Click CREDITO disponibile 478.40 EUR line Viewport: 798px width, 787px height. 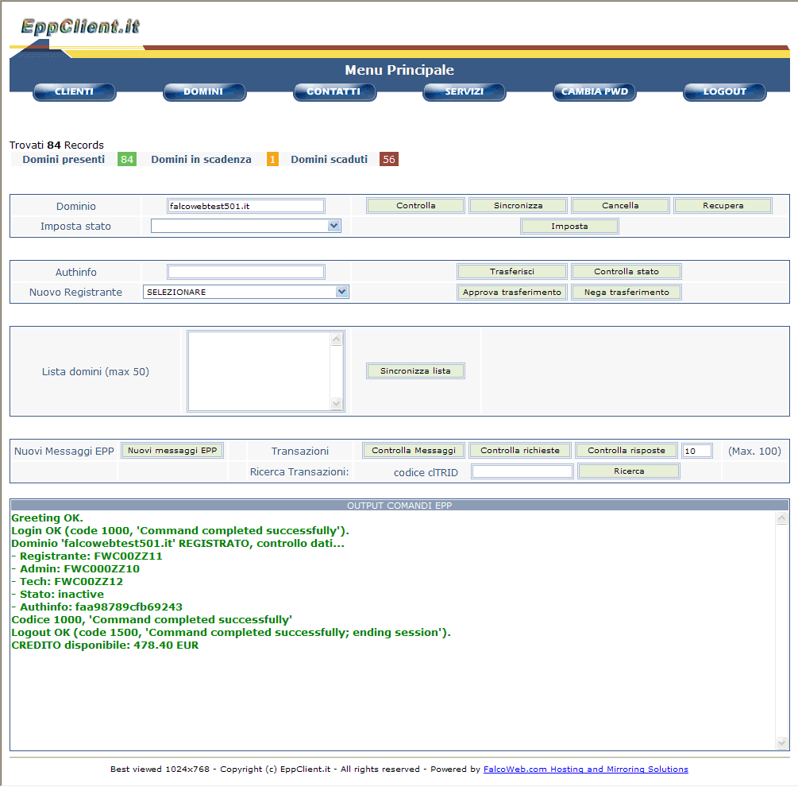point(105,645)
